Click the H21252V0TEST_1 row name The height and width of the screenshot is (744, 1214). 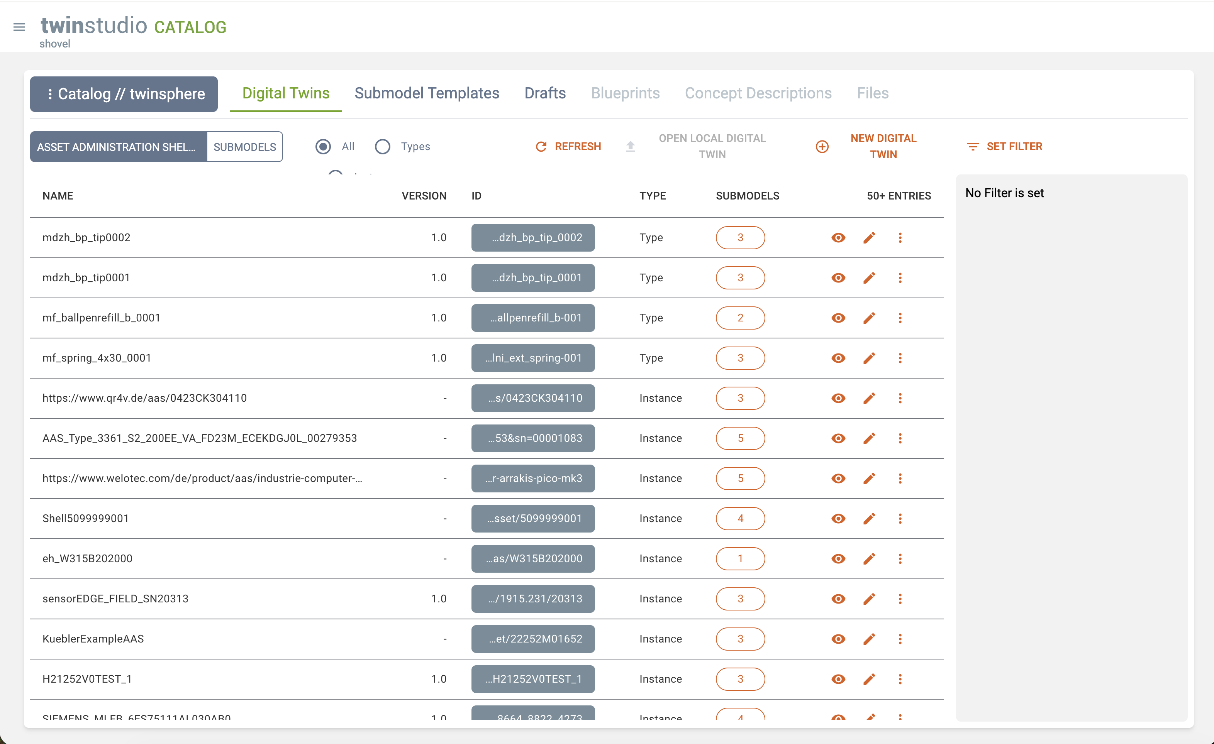tap(87, 679)
